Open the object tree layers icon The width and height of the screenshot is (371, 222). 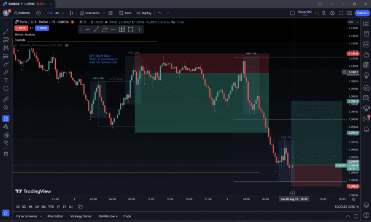[x=366, y=205]
